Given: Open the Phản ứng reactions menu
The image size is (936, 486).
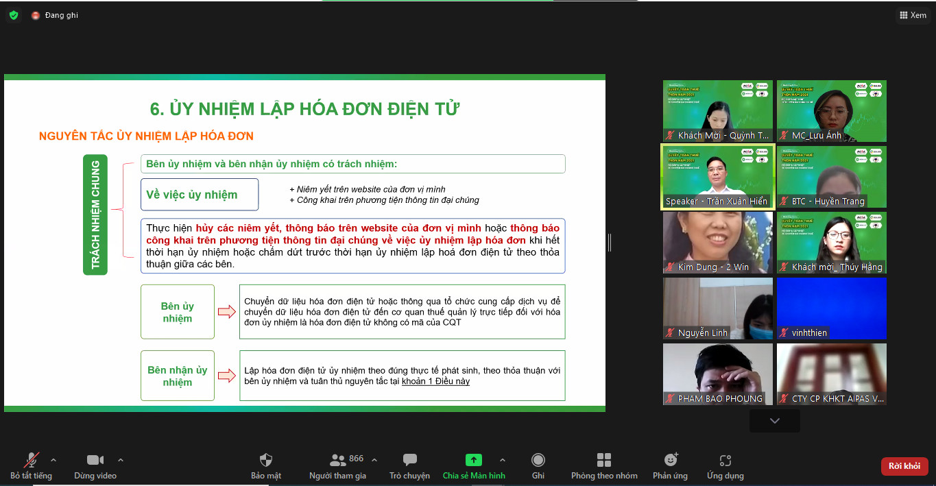Looking at the screenshot, I should [670, 465].
